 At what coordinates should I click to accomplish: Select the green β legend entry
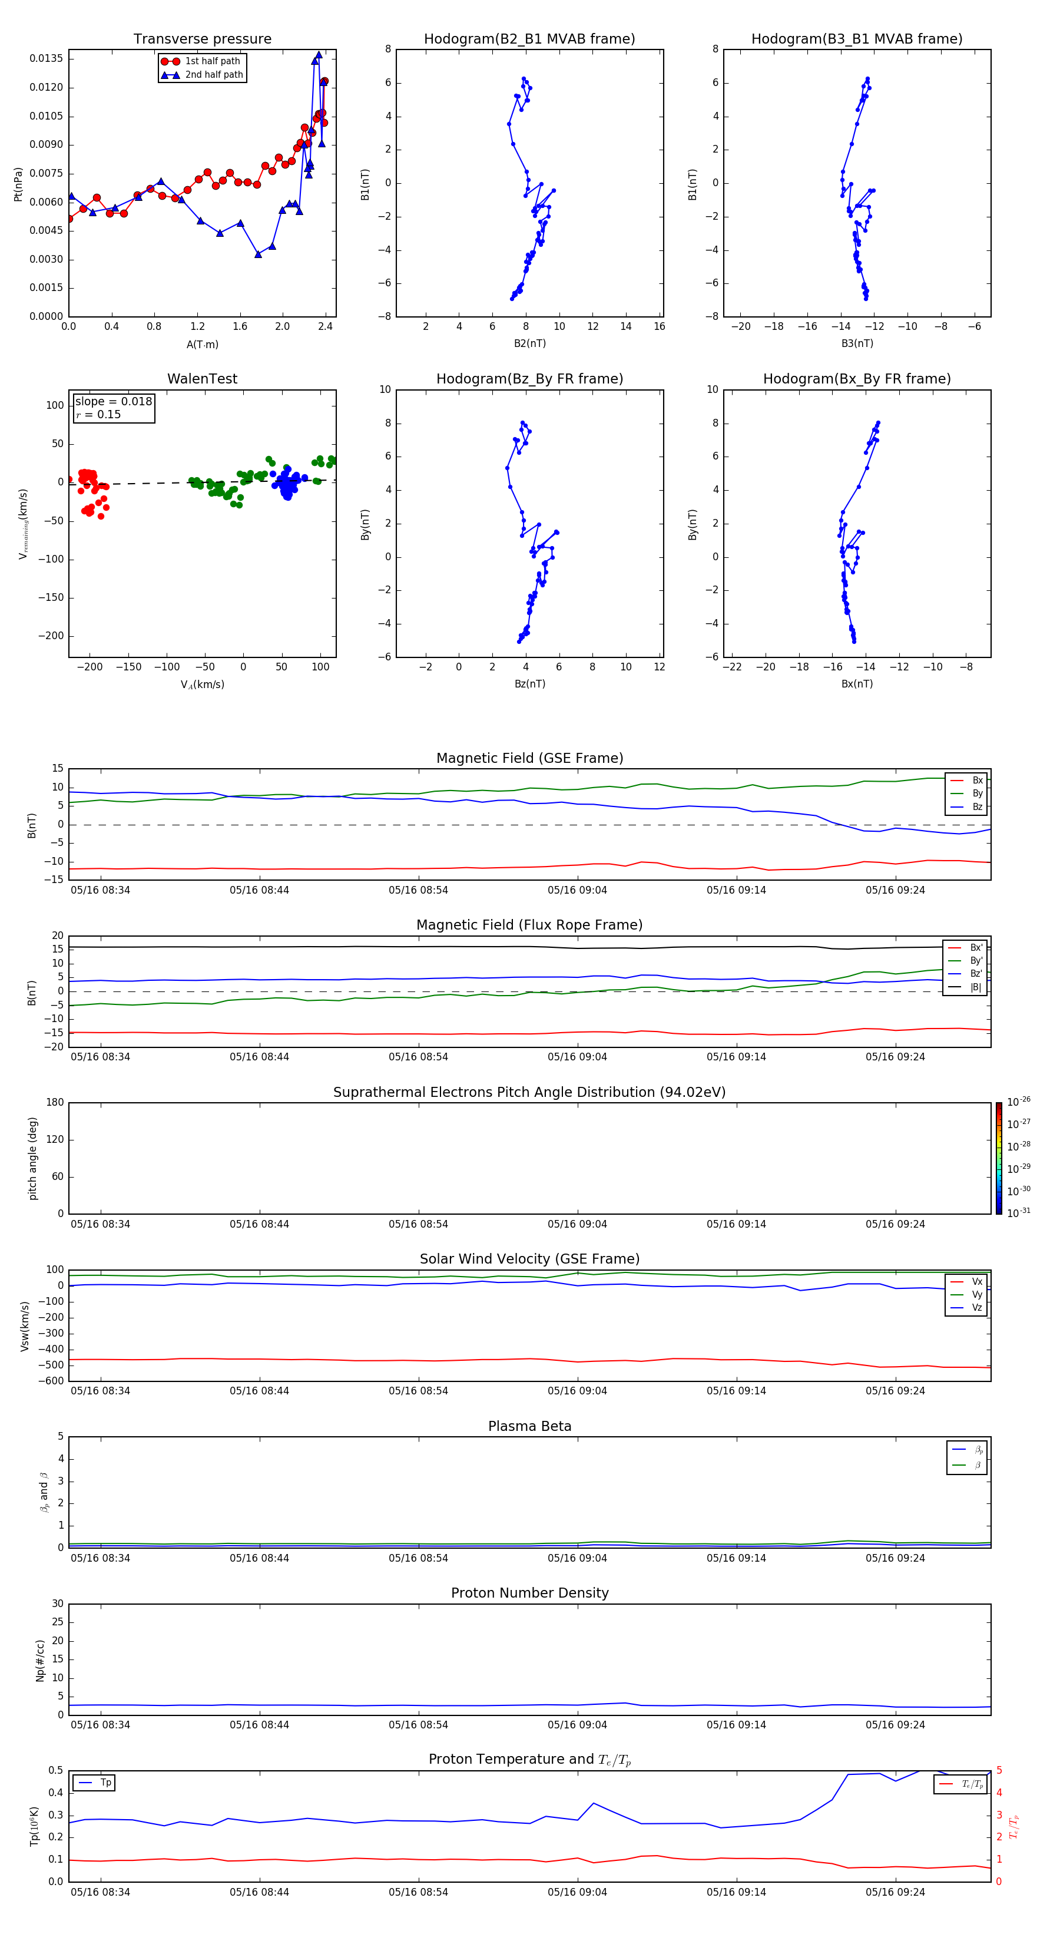tap(967, 1465)
